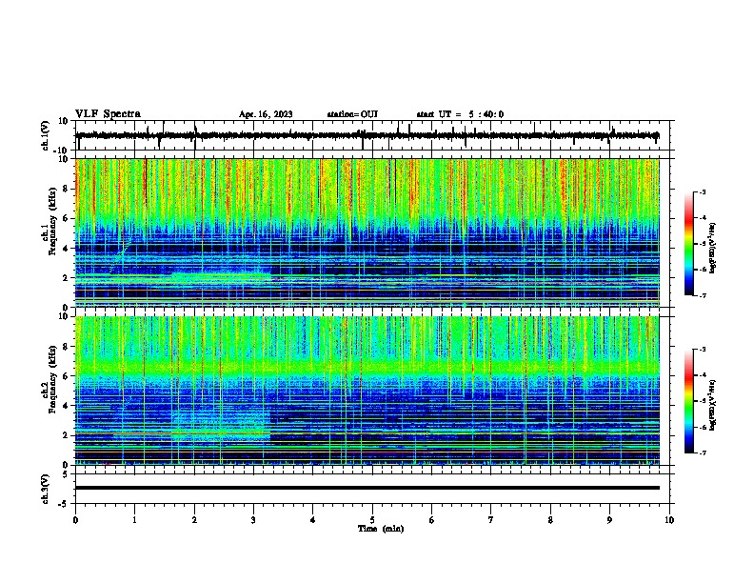This screenshot has height=583, width=754.
Task: Click the time axis tick label '10'
Action: point(669,520)
